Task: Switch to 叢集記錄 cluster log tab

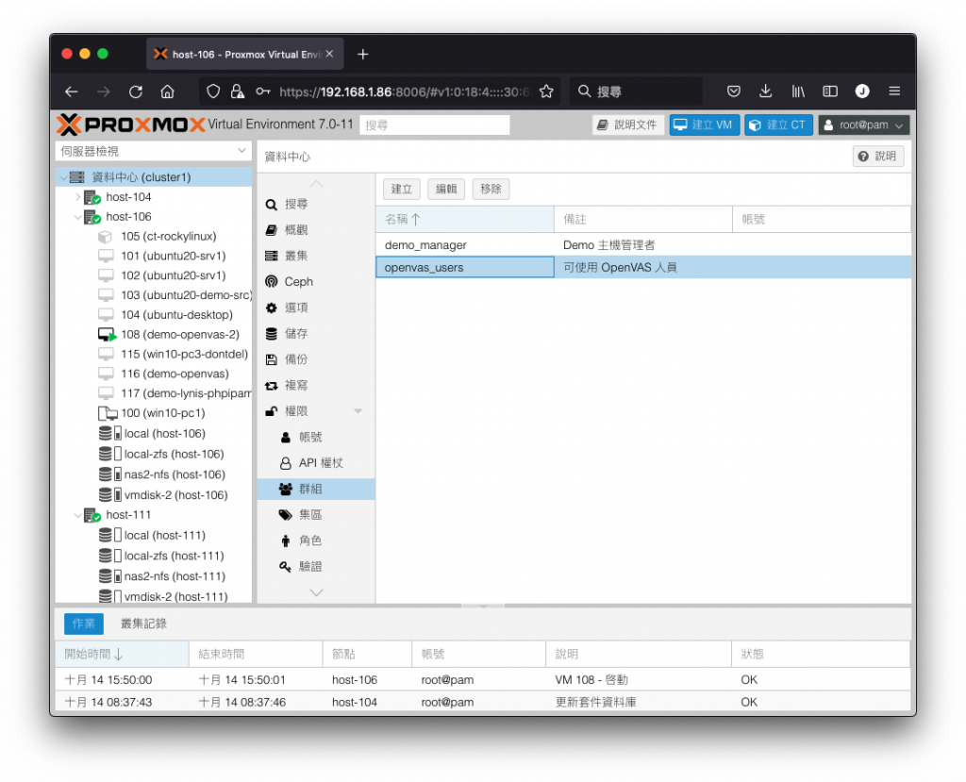Action: tap(143, 624)
